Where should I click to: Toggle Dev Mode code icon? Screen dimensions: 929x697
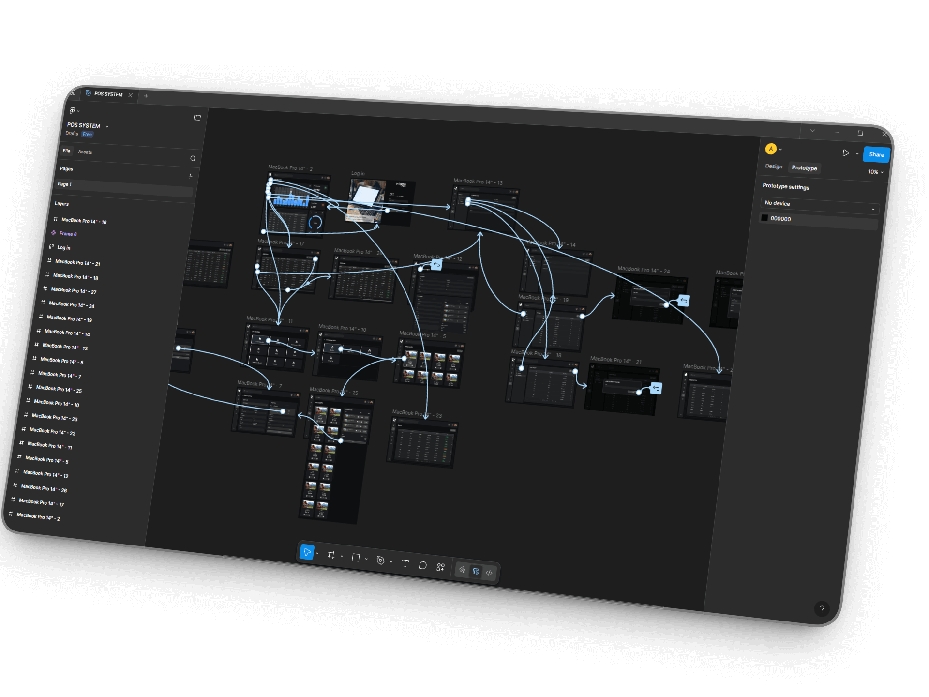coord(489,573)
